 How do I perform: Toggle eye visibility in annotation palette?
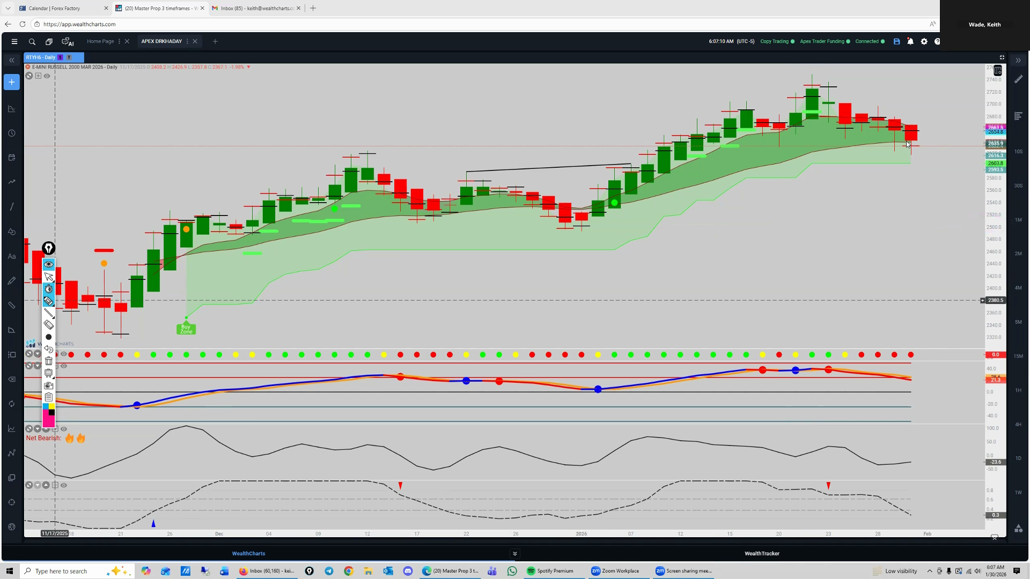point(49,264)
